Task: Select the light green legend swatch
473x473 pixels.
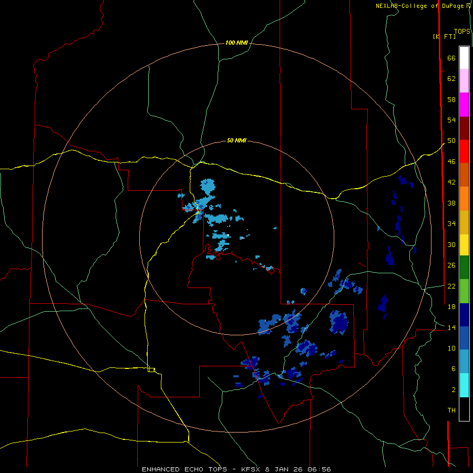Action: [x=464, y=291]
